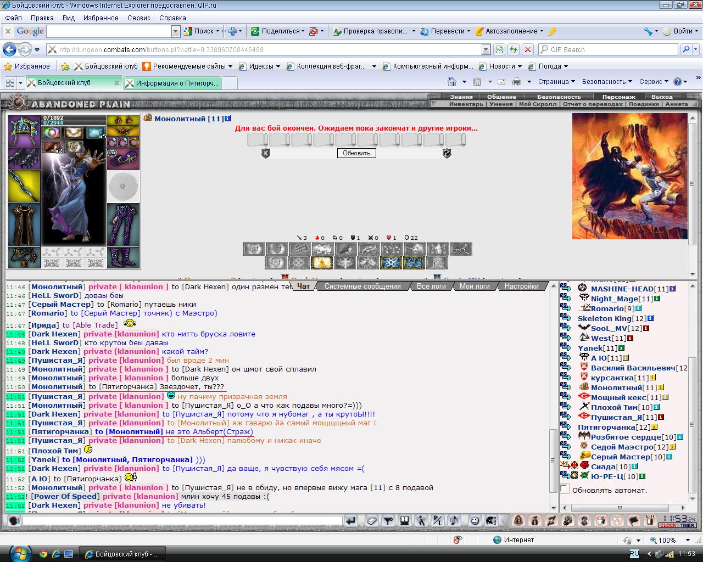
Task: Click the Обновить refresh button
Action: [x=356, y=153]
